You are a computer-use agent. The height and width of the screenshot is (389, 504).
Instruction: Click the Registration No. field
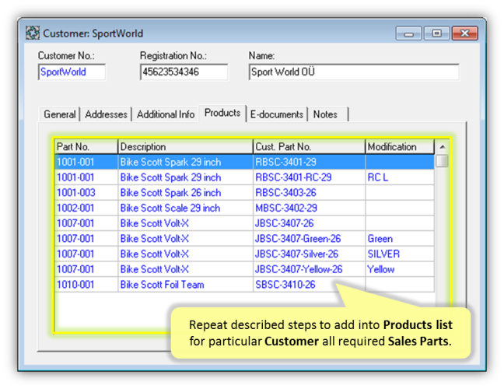tap(184, 72)
